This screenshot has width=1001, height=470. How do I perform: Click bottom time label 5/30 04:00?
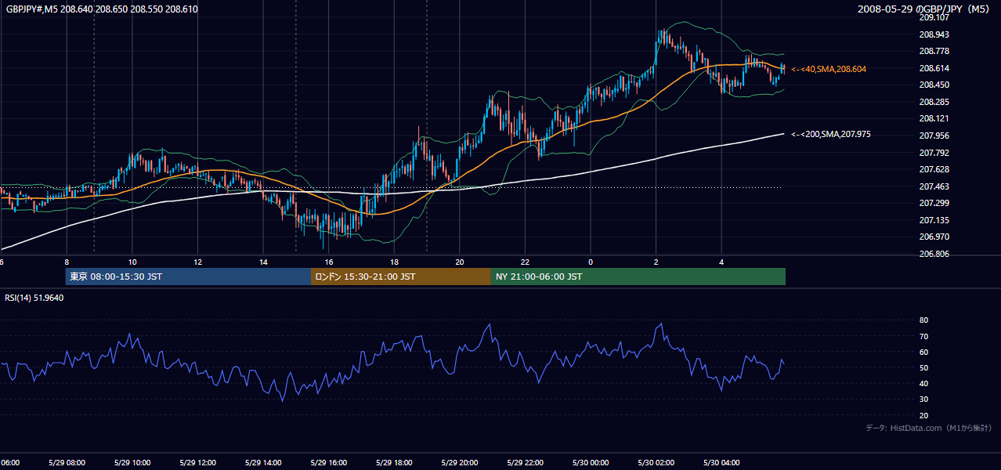tap(721, 463)
